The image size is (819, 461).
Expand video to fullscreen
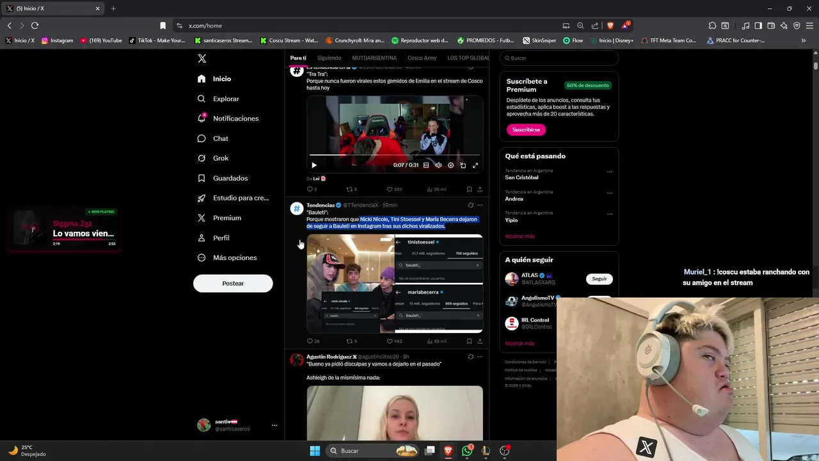475,165
